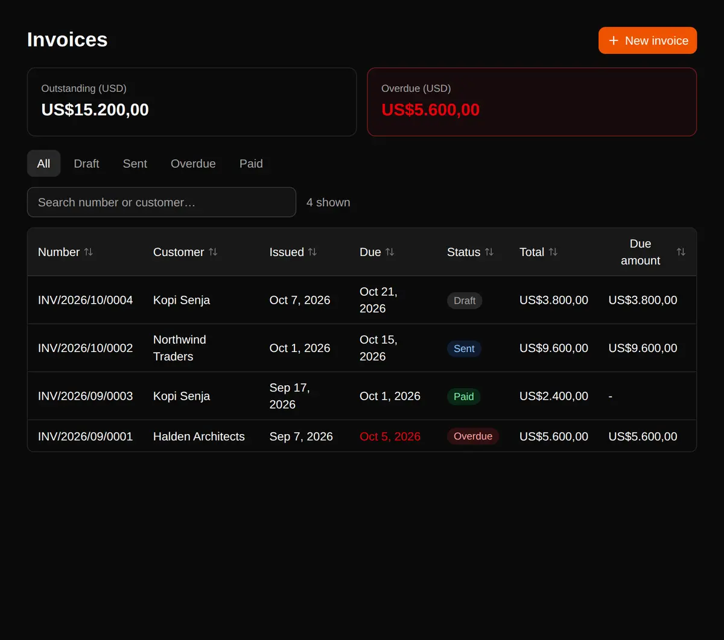Toggle sort arrows beside Due header
Image resolution: width=724 pixels, height=640 pixels.
(x=390, y=252)
